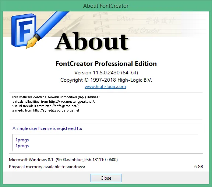Click the About FontCreator title bar
Viewport: 212px width, 187px height.
[x=106, y=6]
